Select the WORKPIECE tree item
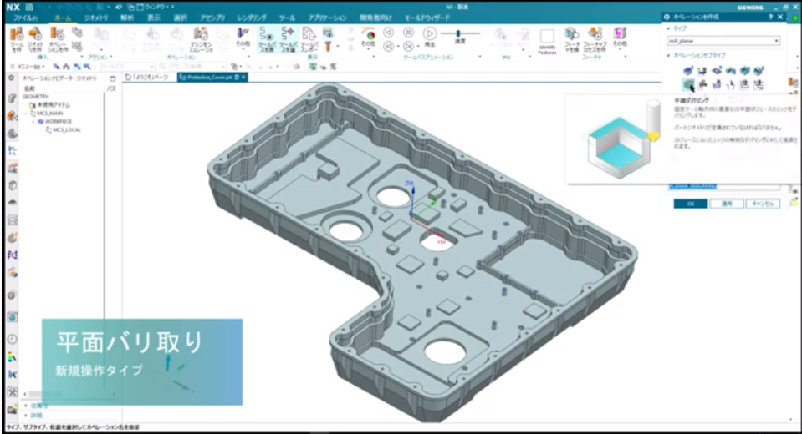Screen dimensions: 802x434 click(59, 122)
